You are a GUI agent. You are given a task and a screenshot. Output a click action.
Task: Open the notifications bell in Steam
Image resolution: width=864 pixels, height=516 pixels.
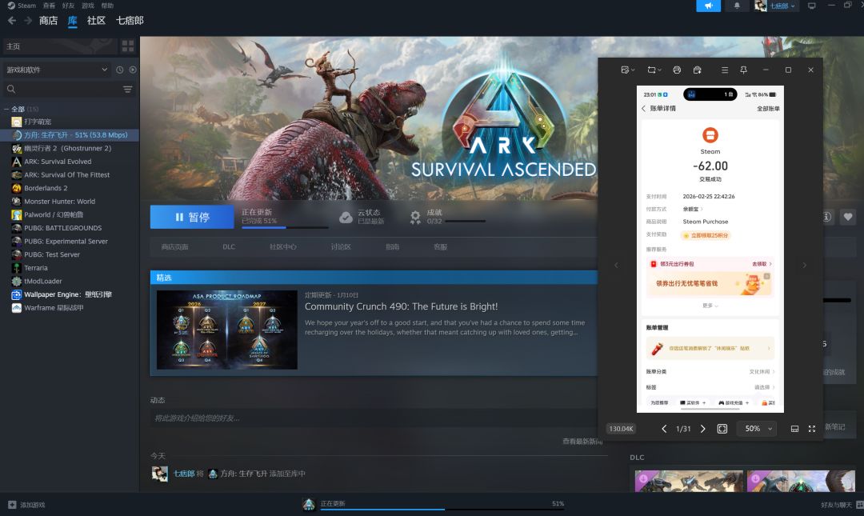pyautogui.click(x=737, y=6)
